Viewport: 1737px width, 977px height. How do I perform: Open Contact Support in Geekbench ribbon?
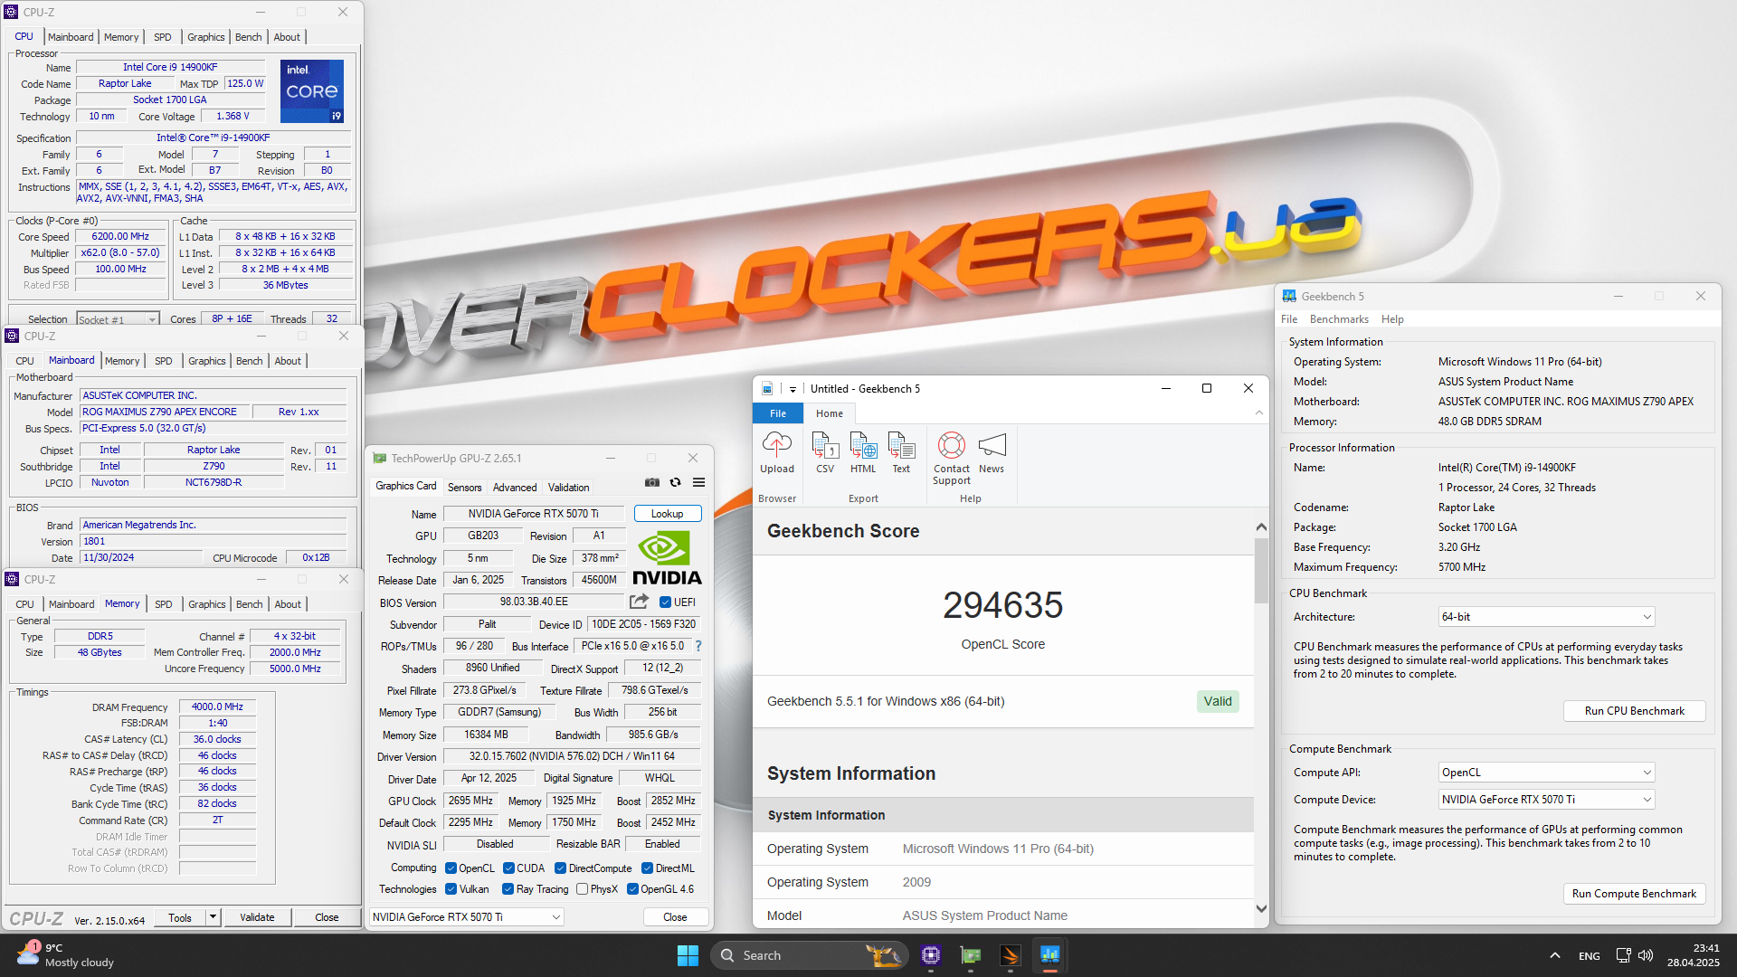(952, 458)
